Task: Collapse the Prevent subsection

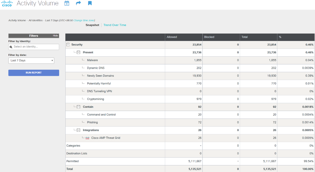Action: coord(78,52)
